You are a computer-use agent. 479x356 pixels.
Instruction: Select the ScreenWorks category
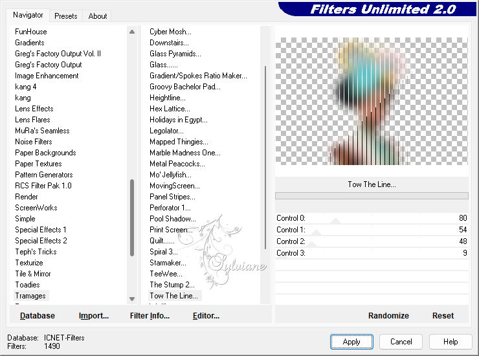[x=36, y=208]
